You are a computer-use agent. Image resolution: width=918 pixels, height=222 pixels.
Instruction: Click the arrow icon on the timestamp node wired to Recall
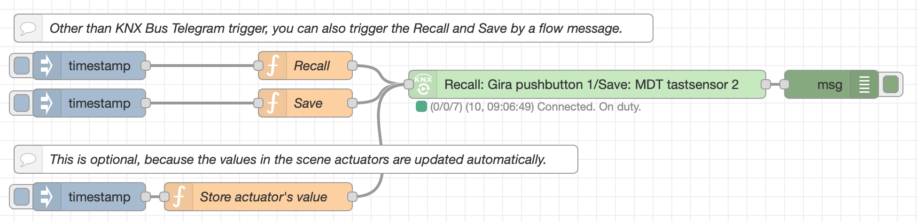47,66
